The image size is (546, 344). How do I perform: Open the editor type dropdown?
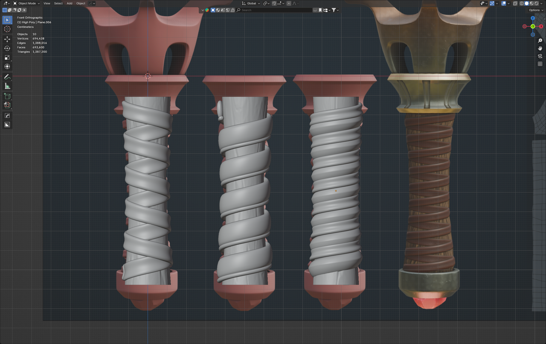click(6, 3)
